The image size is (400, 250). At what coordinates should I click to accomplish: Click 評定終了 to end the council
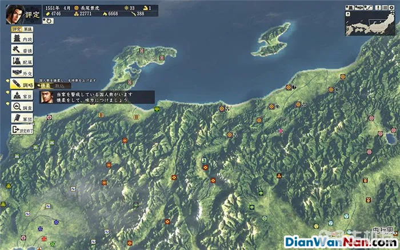(22, 130)
